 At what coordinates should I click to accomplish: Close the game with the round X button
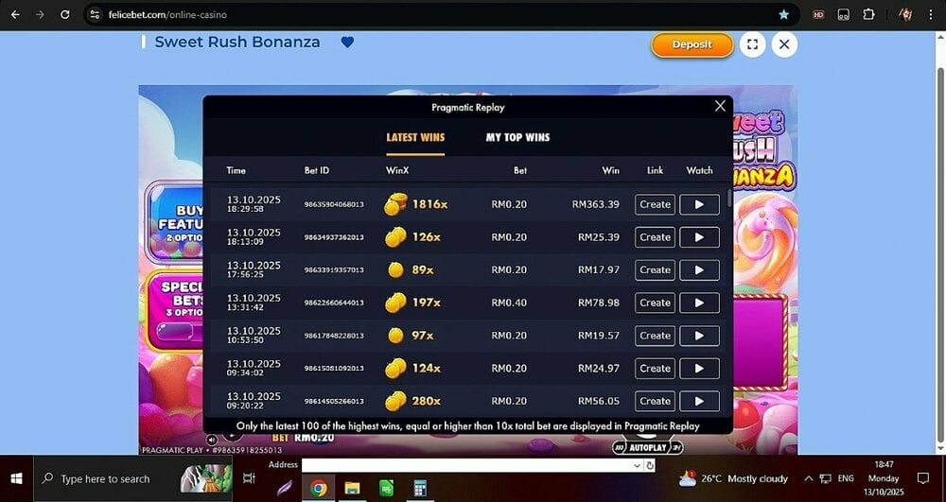tap(784, 44)
